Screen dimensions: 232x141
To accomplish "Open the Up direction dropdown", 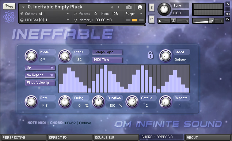I will coord(40,67).
